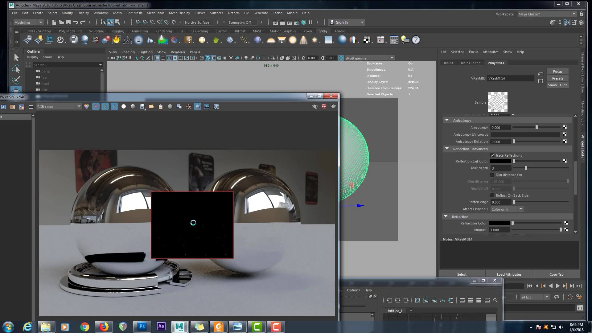
Task: Open the RGB color channel dropdown
Action: (59, 106)
